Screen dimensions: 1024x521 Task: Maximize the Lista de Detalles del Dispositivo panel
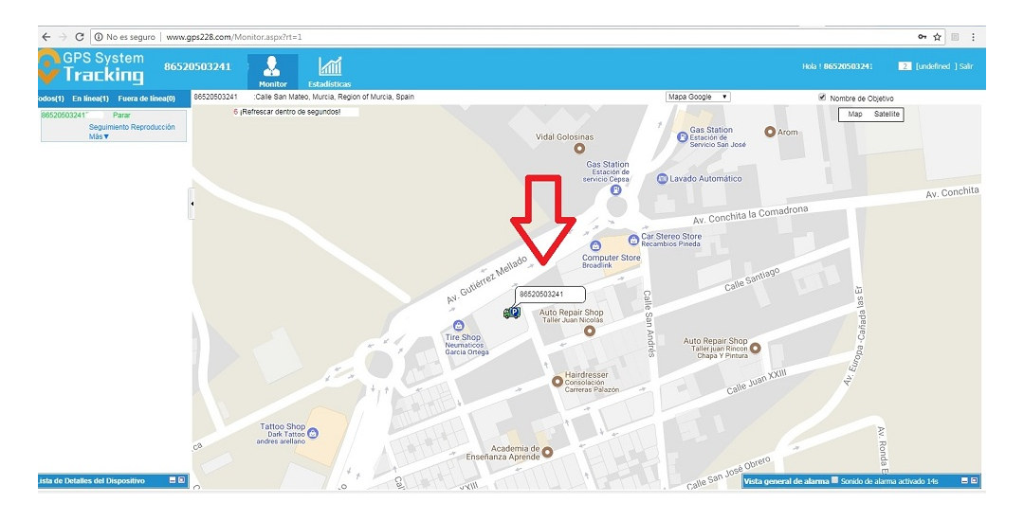pos(181,480)
